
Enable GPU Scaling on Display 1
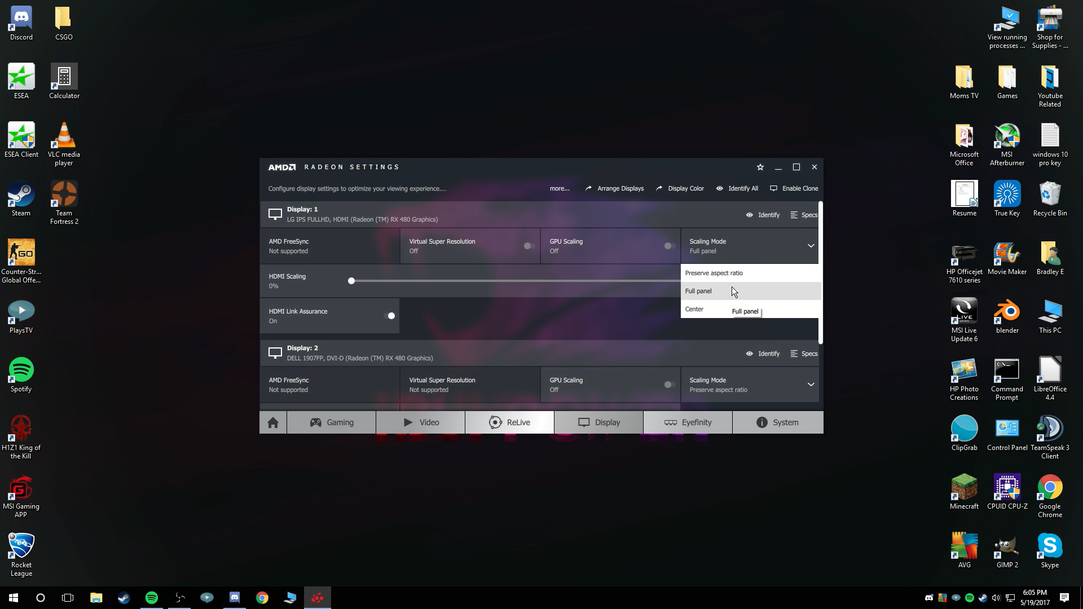pos(669,246)
